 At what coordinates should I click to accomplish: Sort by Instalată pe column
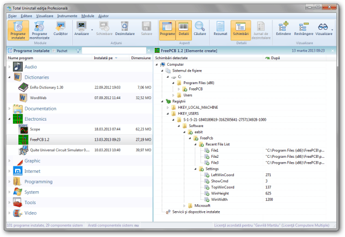click(111, 58)
